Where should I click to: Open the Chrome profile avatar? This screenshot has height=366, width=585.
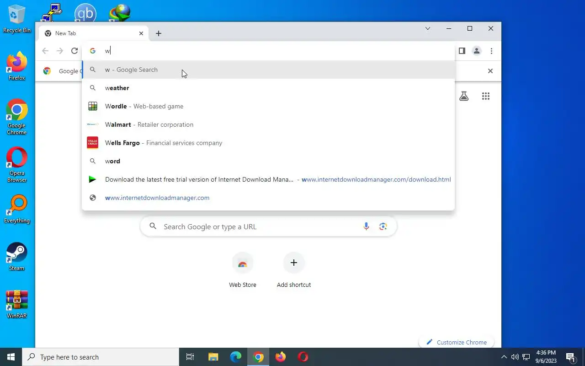[x=477, y=51]
